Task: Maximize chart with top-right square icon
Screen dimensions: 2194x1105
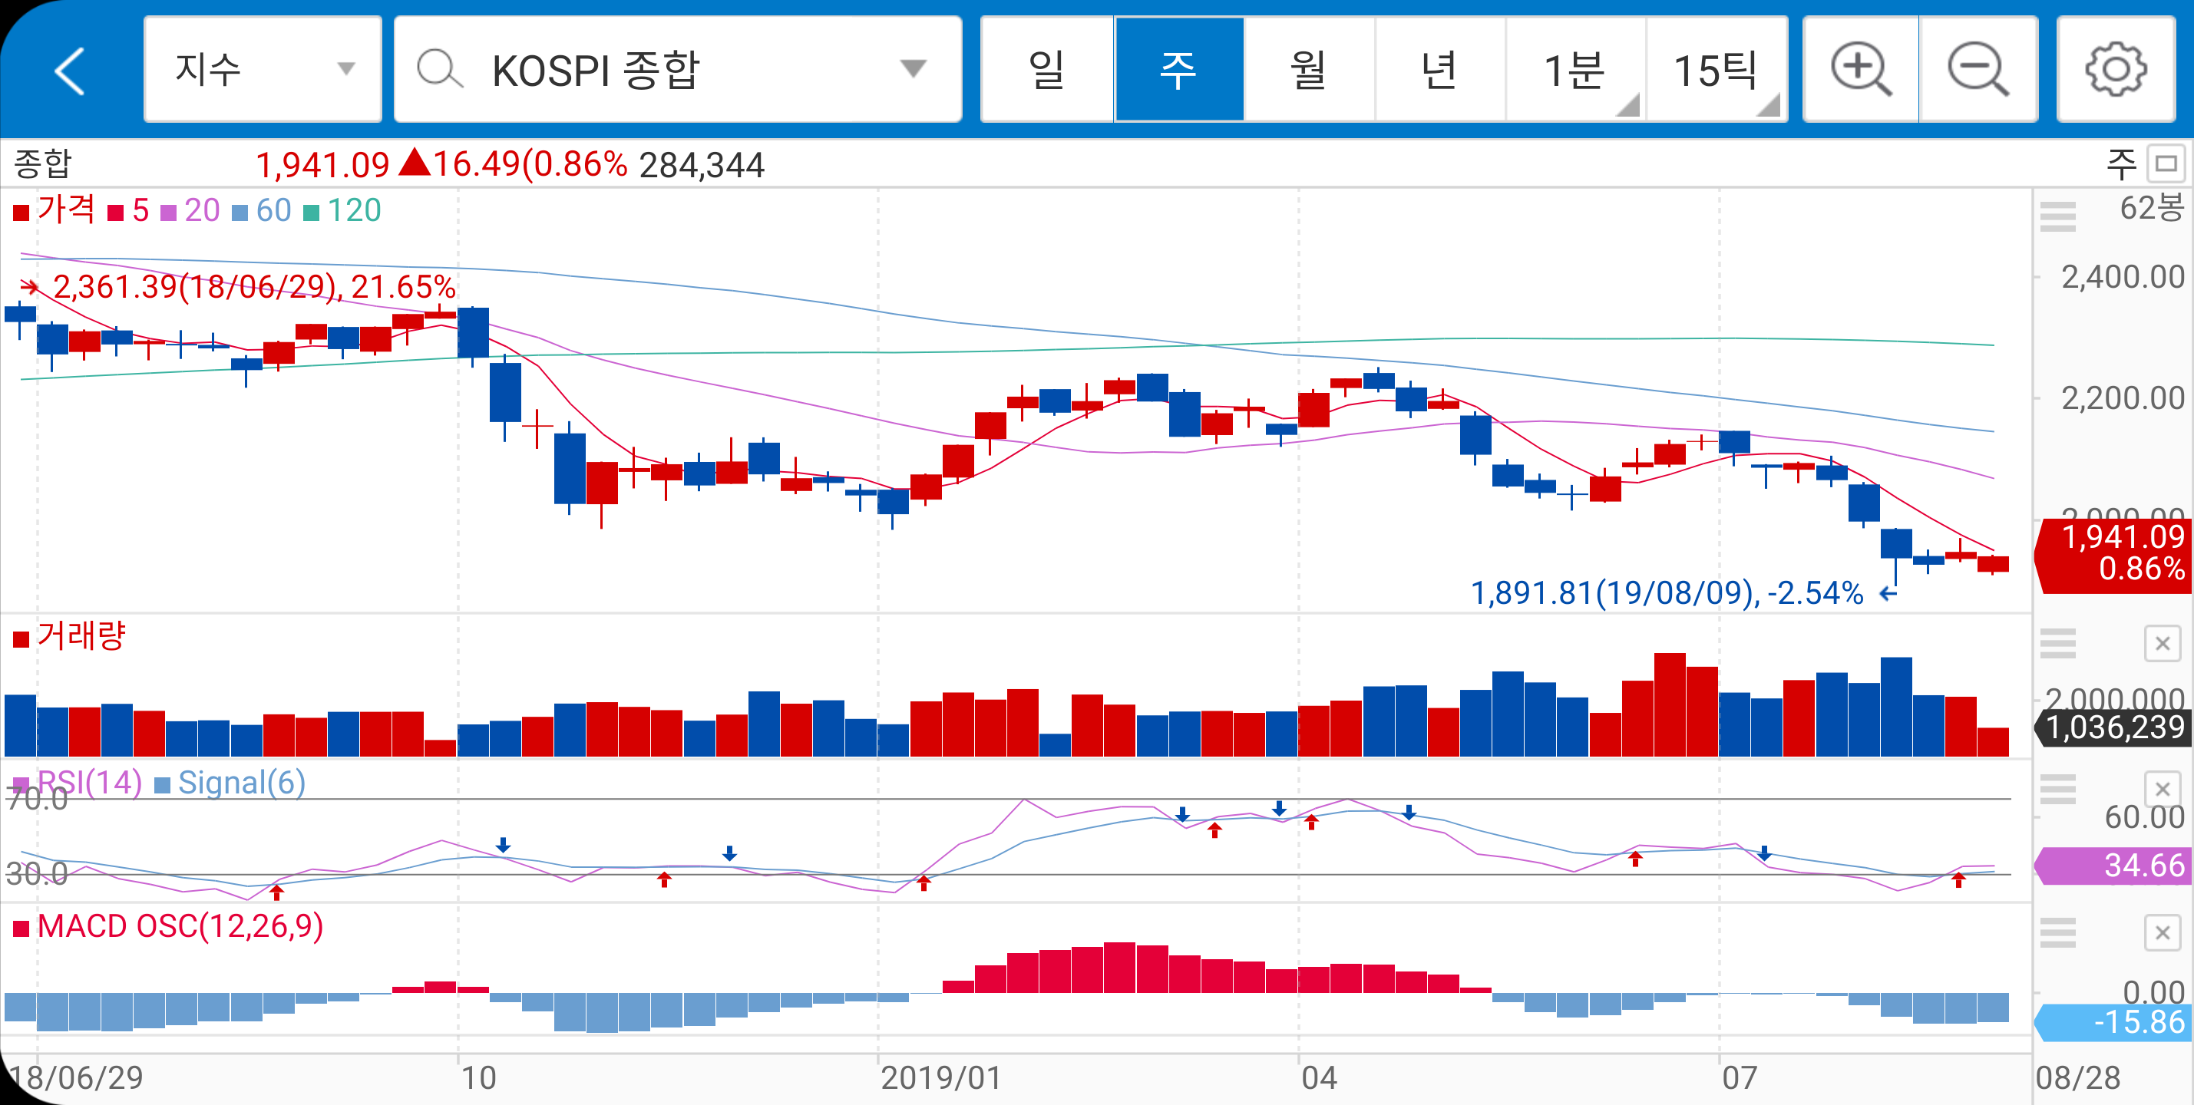Action: click(x=2166, y=163)
